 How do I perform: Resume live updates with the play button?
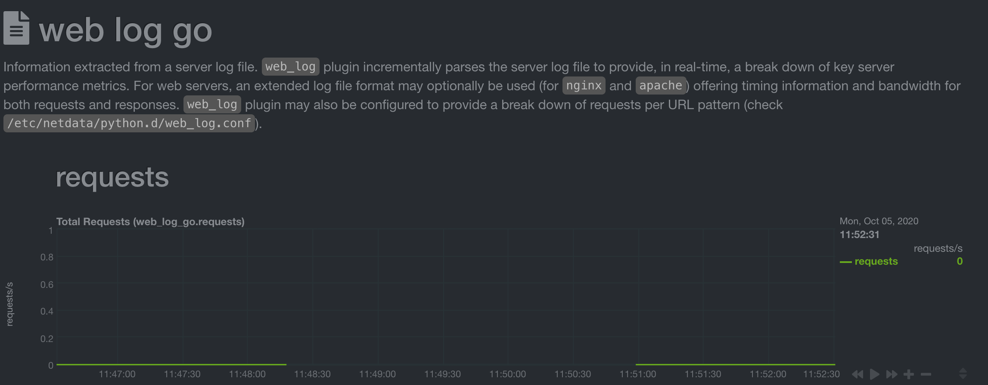[873, 374]
